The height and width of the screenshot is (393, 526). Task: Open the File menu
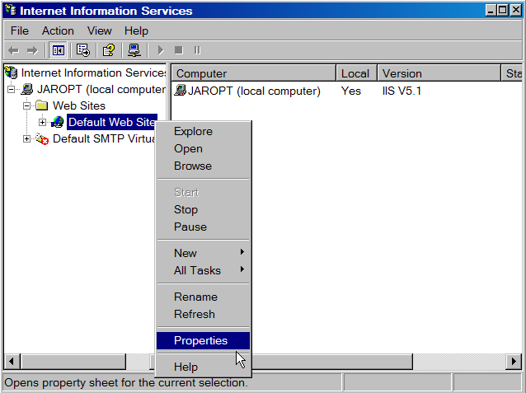20,30
